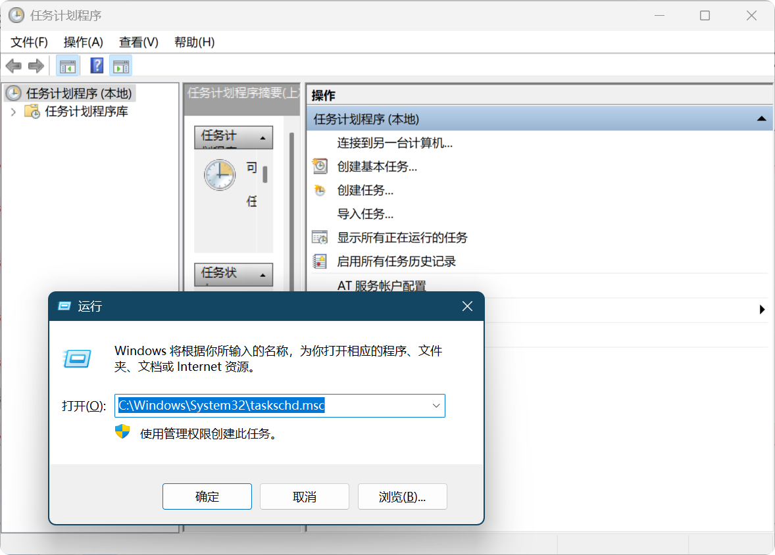Open the Run command history dropdown
This screenshot has height=555, width=775.
coord(436,406)
